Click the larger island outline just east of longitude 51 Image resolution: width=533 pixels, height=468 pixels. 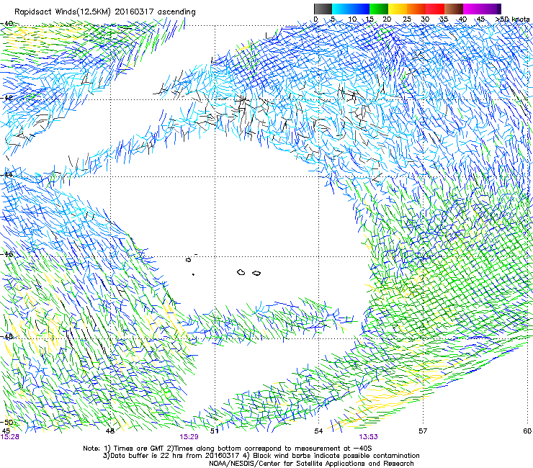coord(241,272)
